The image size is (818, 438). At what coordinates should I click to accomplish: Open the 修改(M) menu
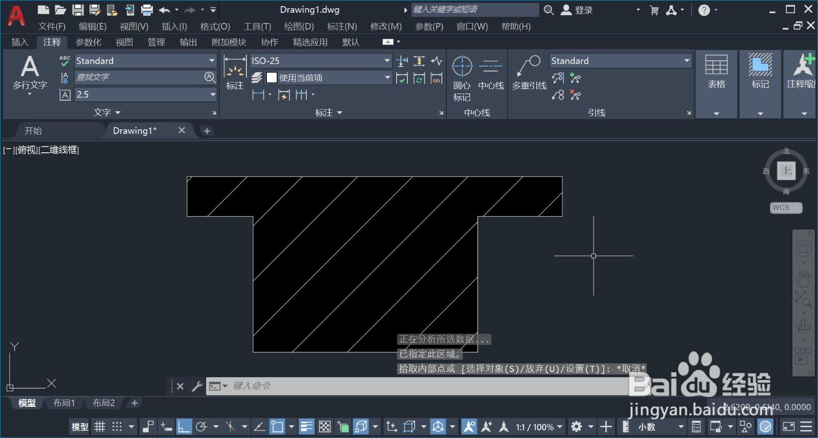[x=386, y=26]
